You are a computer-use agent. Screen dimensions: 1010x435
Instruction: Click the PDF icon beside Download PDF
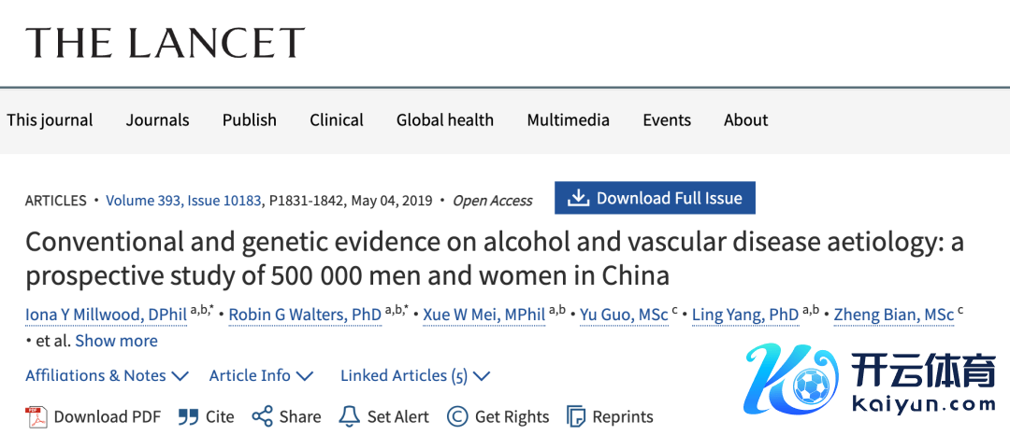click(x=36, y=416)
